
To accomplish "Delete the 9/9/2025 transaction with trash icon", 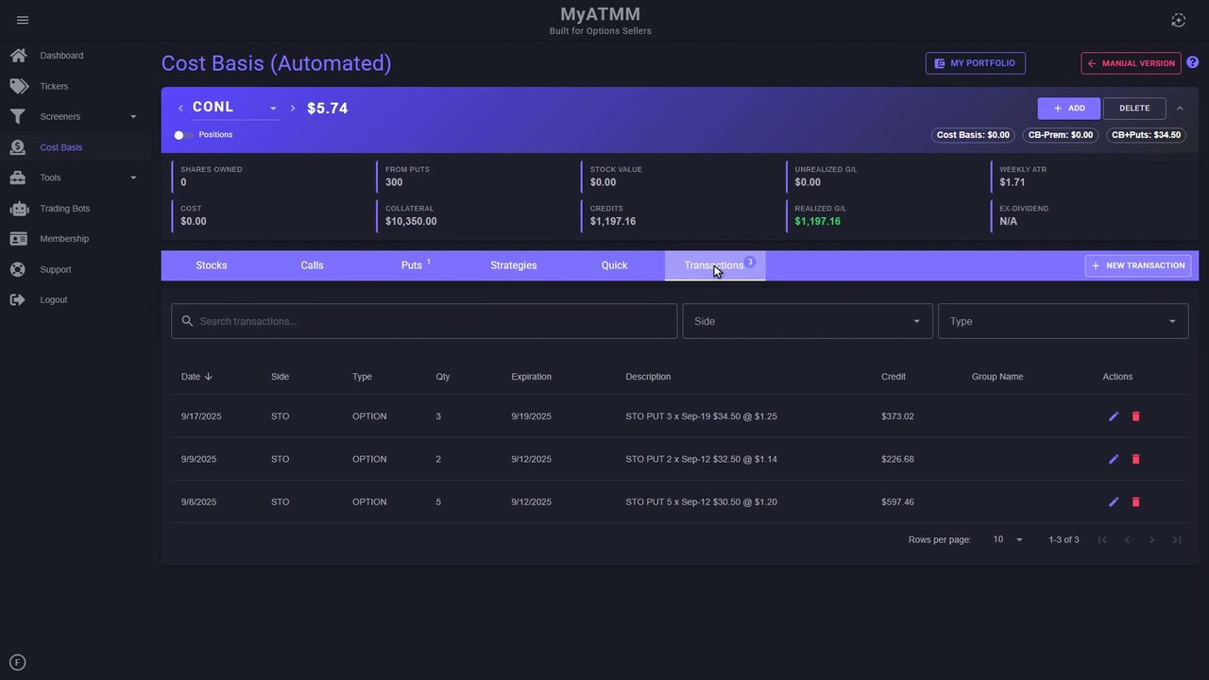I will (x=1135, y=459).
